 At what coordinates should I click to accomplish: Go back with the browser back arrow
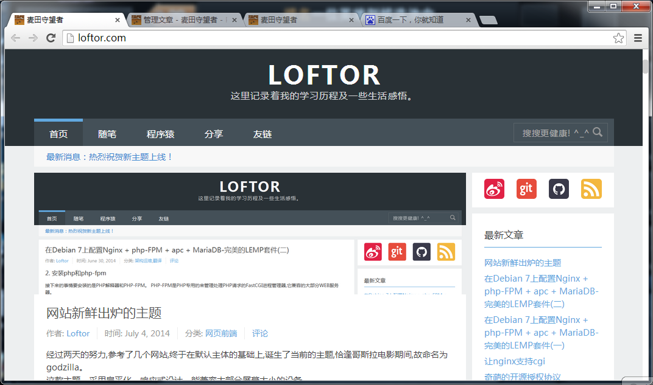pos(16,38)
